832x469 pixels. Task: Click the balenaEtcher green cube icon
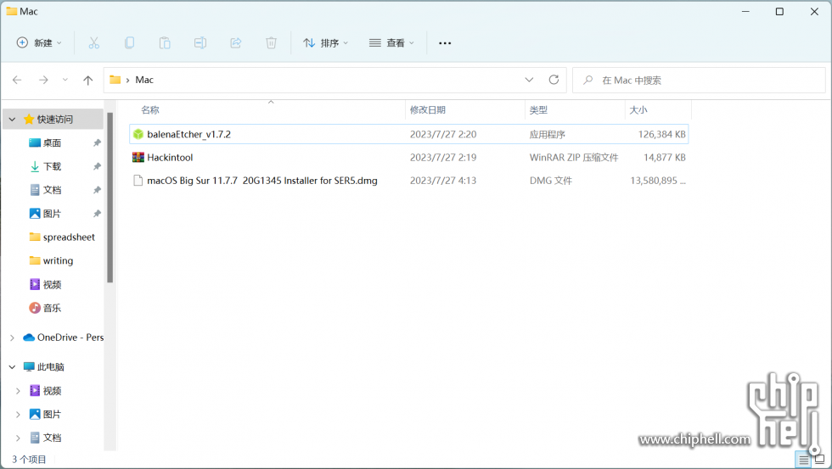tap(138, 134)
